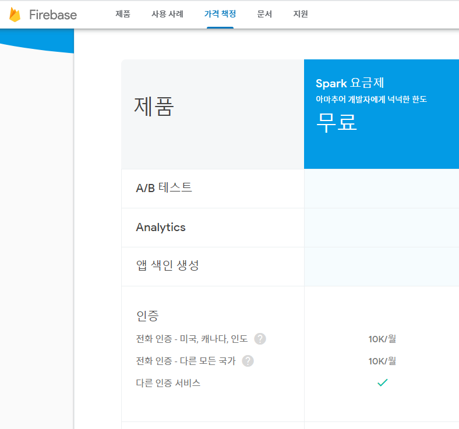The width and height of the screenshot is (459, 429).
Task: Click the Firebase flame logo icon
Action: (x=15, y=15)
